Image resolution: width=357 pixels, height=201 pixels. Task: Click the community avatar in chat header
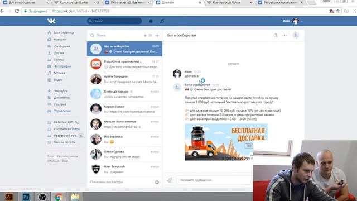point(296,35)
